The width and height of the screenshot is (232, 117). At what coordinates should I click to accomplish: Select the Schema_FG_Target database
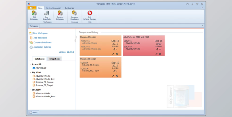[x=44, y=85]
